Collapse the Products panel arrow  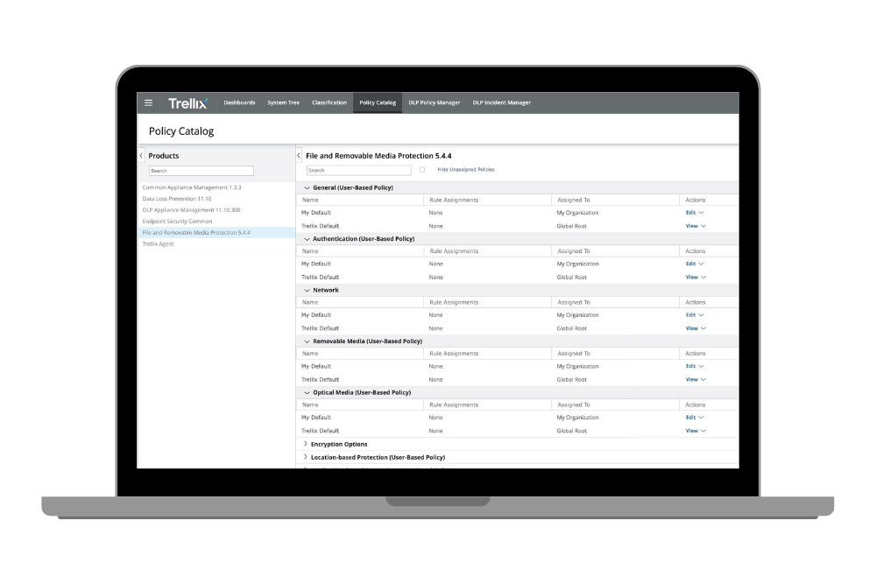point(141,156)
